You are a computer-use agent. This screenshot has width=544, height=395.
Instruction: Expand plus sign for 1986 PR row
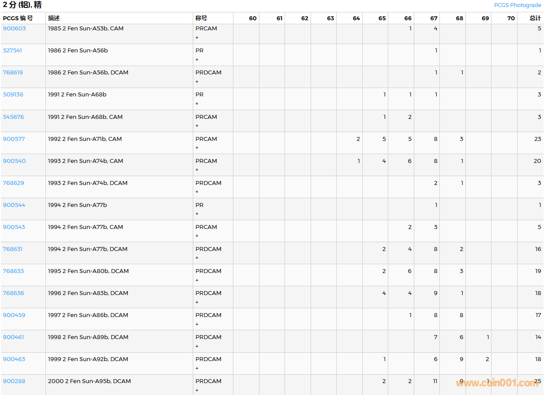tap(197, 60)
